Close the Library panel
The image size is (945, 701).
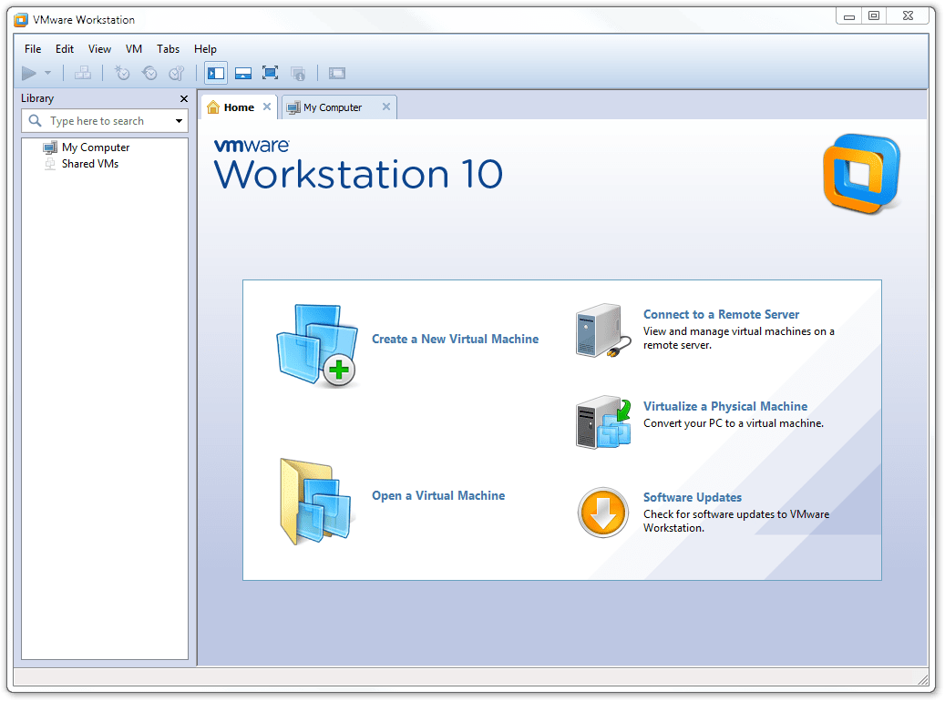coord(184,98)
